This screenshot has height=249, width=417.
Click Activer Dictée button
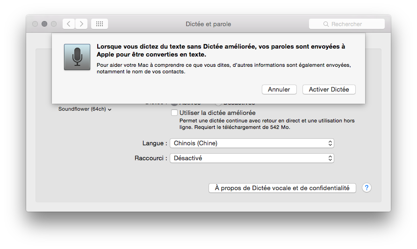coord(329,90)
